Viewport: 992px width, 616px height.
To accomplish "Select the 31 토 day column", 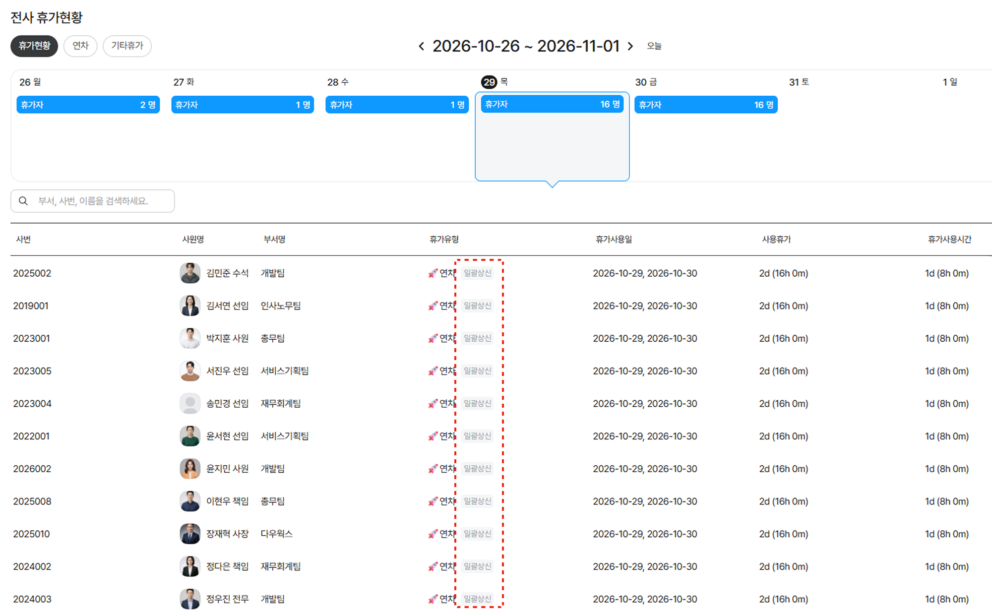I will point(860,126).
